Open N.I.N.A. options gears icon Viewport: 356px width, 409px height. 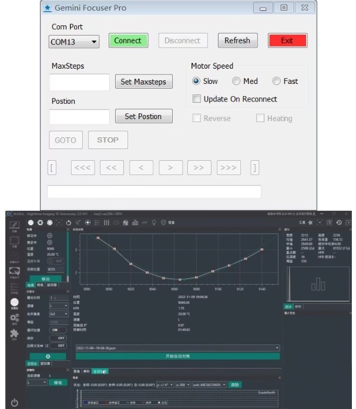click(x=14, y=318)
